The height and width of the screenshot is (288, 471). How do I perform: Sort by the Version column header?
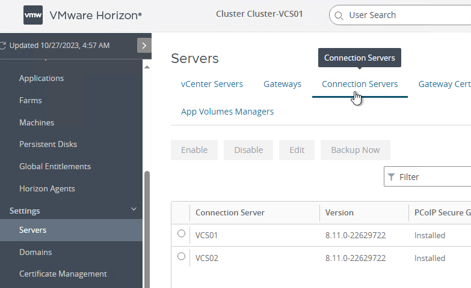pos(339,213)
